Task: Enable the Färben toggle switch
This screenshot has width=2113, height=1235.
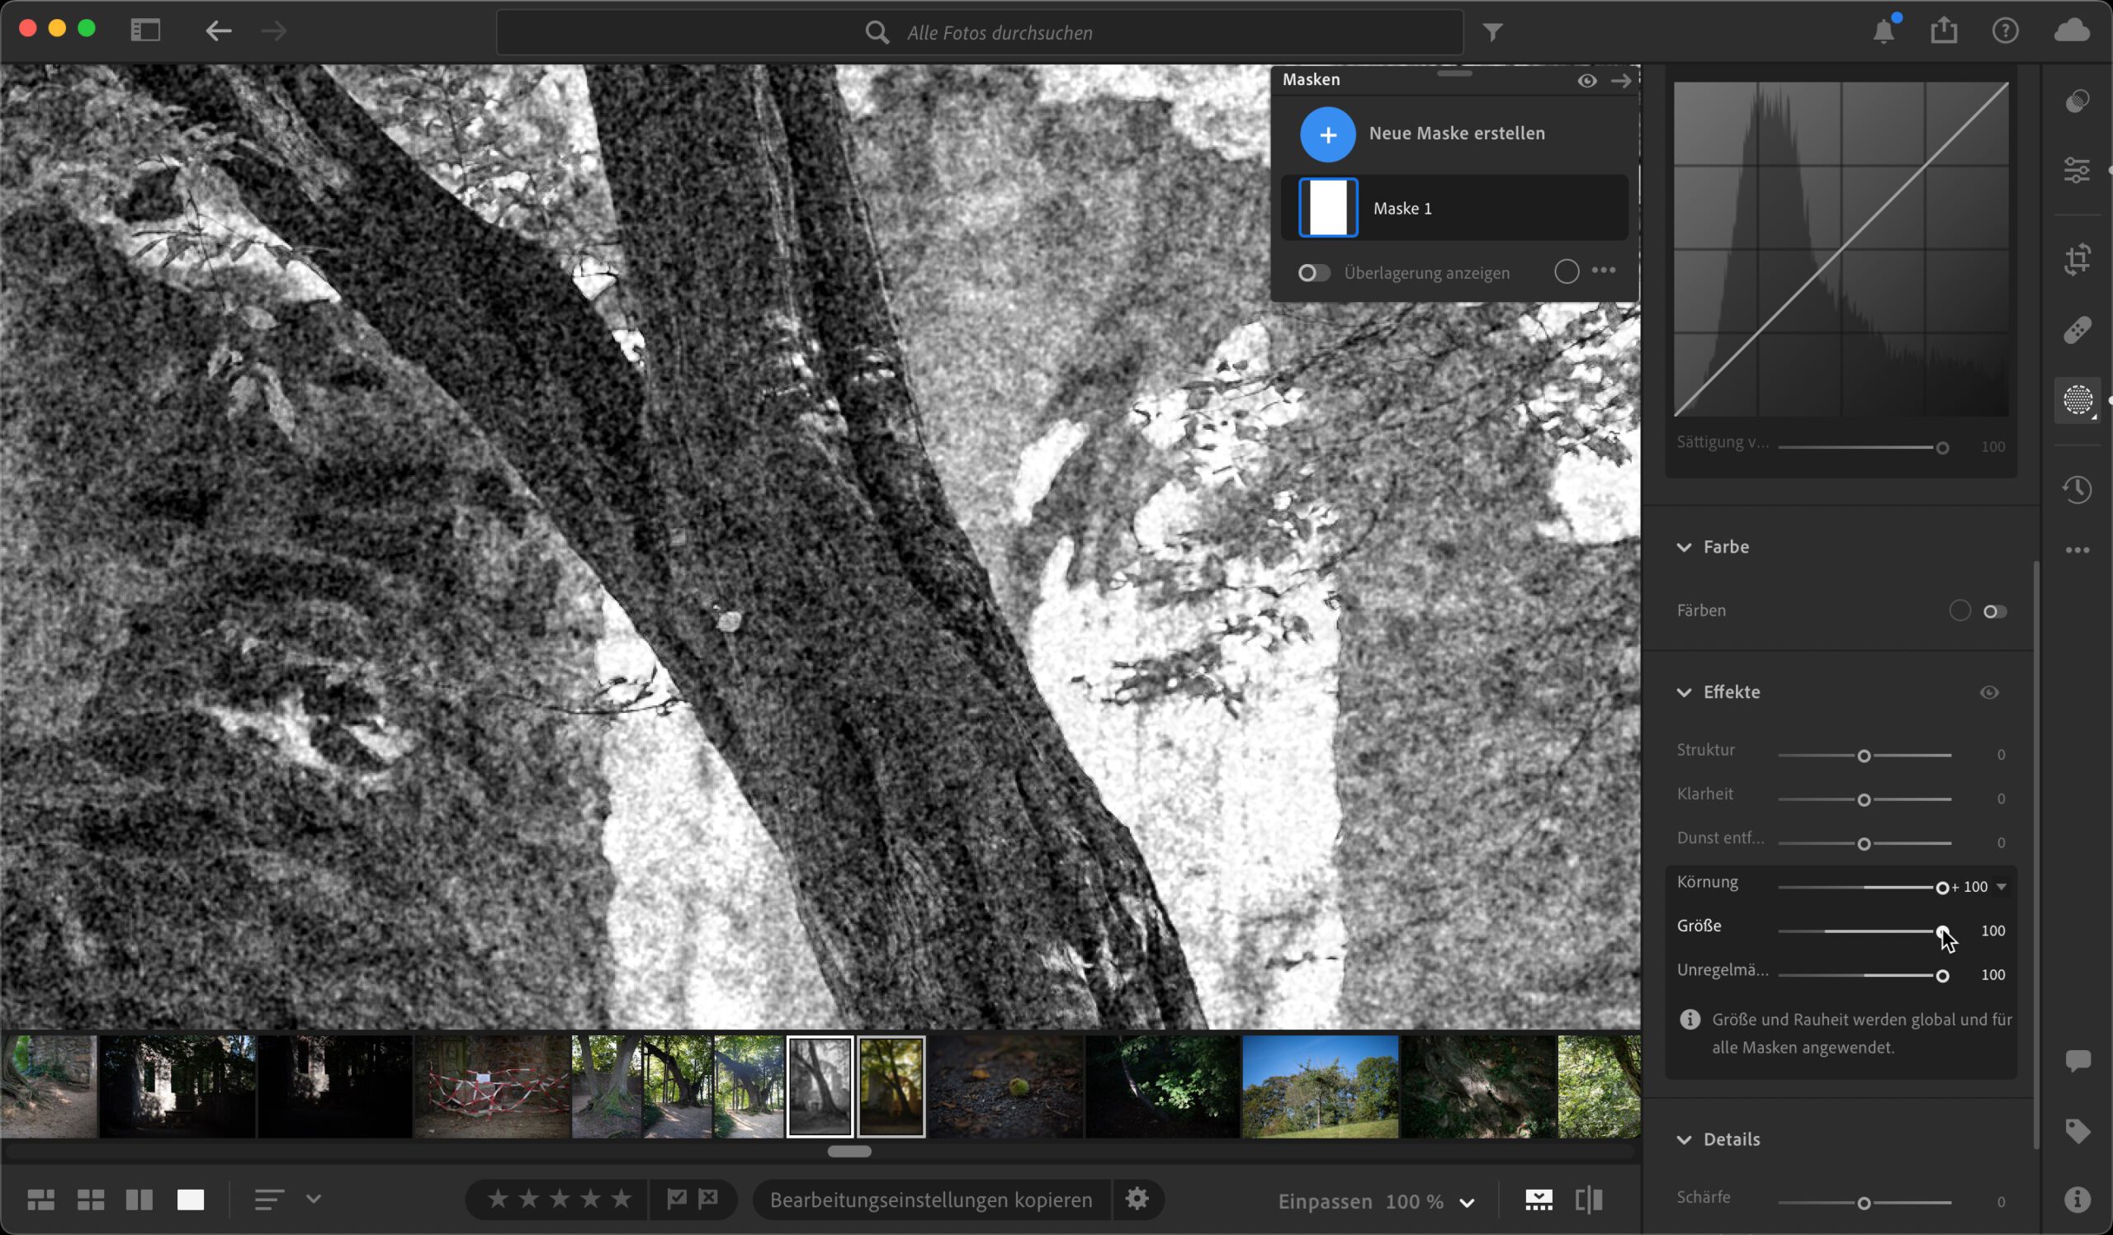Action: [x=1995, y=611]
